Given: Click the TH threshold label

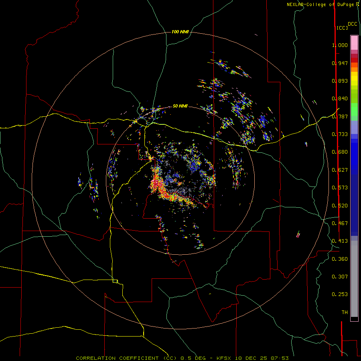Looking at the screenshot, I should (345, 312).
